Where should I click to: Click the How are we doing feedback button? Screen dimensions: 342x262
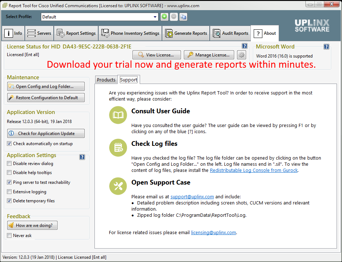(32, 225)
